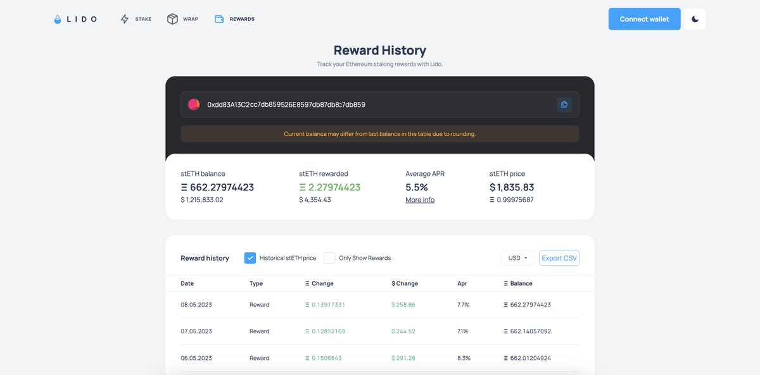Click the Date column header
The height and width of the screenshot is (375, 760).
pos(187,283)
